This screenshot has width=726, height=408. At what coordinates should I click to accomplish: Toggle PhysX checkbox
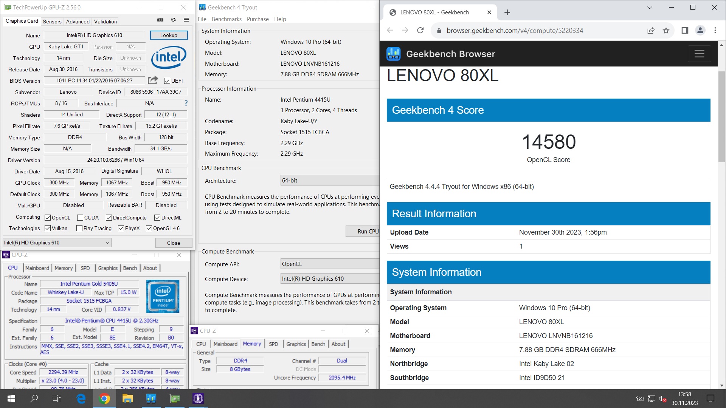pyautogui.click(x=121, y=228)
